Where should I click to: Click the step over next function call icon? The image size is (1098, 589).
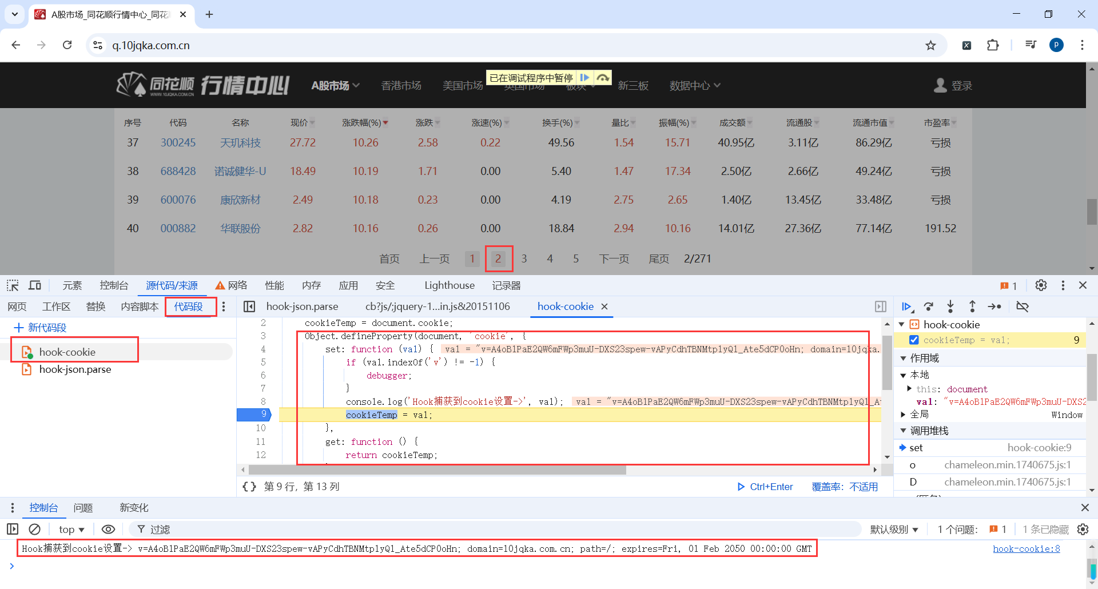[929, 307]
